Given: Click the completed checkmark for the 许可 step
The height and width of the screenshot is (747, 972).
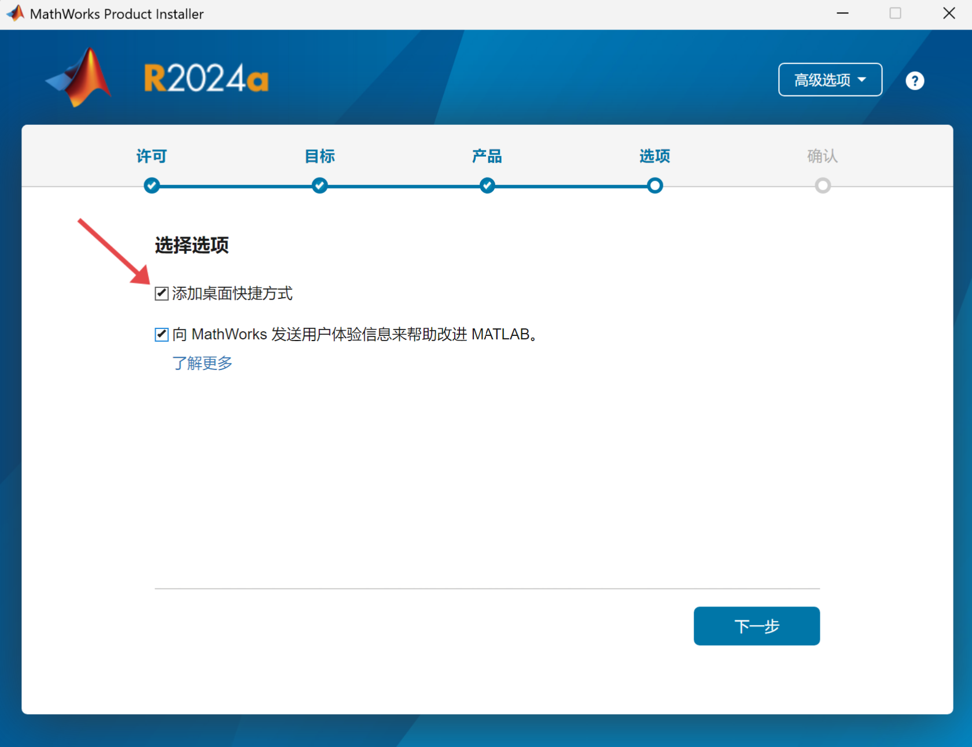Looking at the screenshot, I should coord(152,186).
